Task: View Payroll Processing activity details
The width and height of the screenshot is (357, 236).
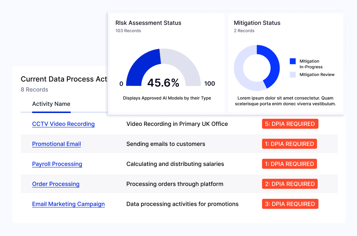Action: click(57, 164)
